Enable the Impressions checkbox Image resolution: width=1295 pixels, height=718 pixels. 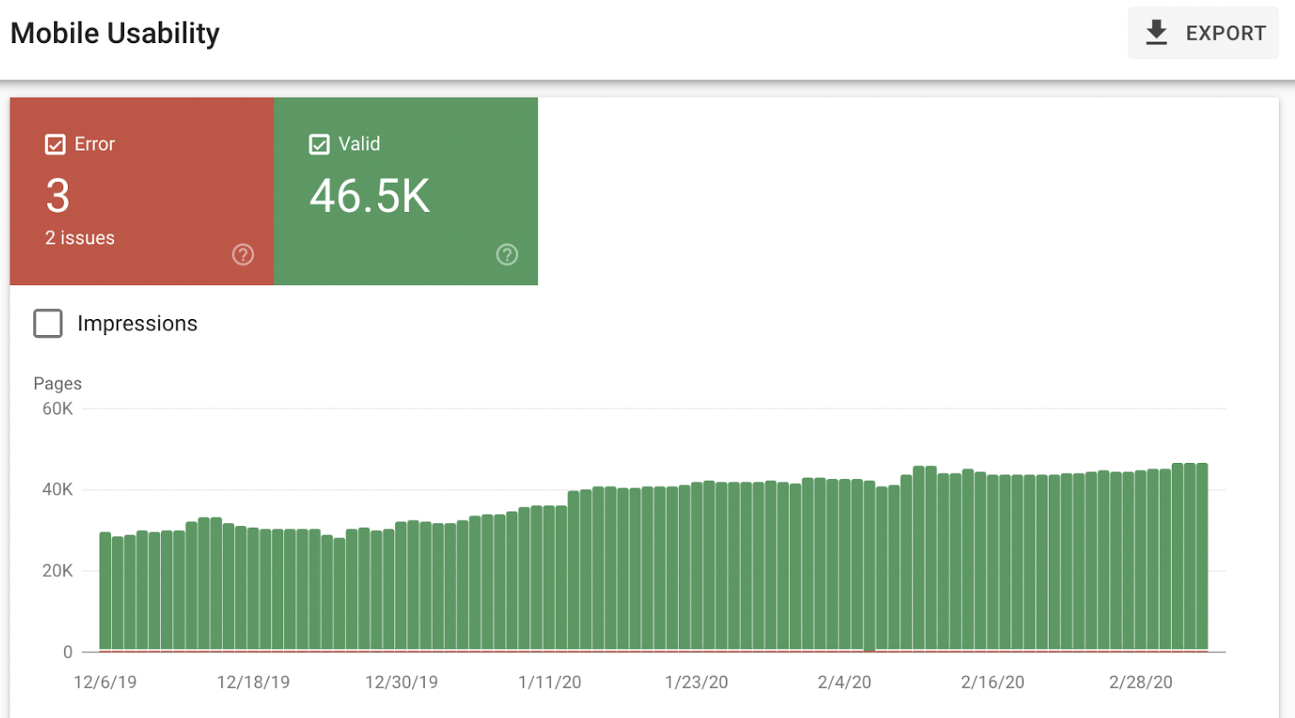click(x=49, y=323)
